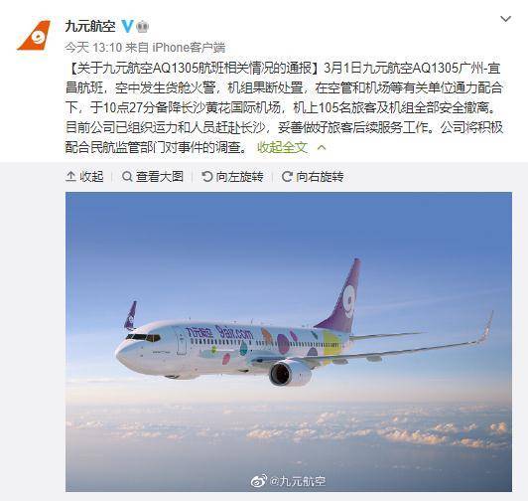The width and height of the screenshot is (528, 501).
Task: Rotate image with 向左旋转
Action: [x=240, y=177]
